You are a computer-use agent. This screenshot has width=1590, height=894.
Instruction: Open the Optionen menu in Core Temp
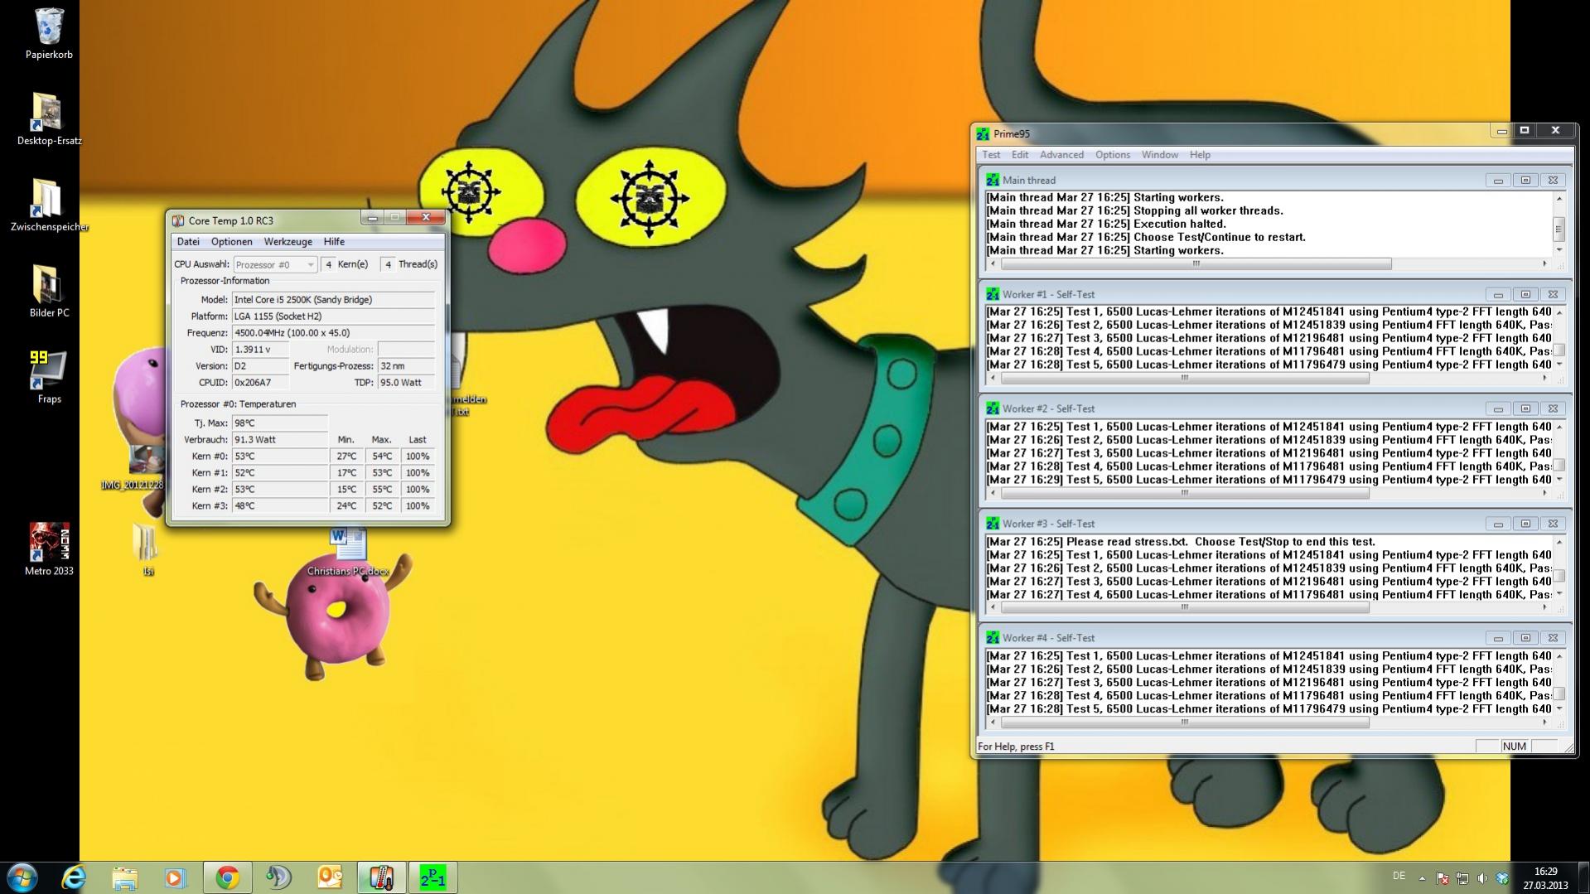232,242
